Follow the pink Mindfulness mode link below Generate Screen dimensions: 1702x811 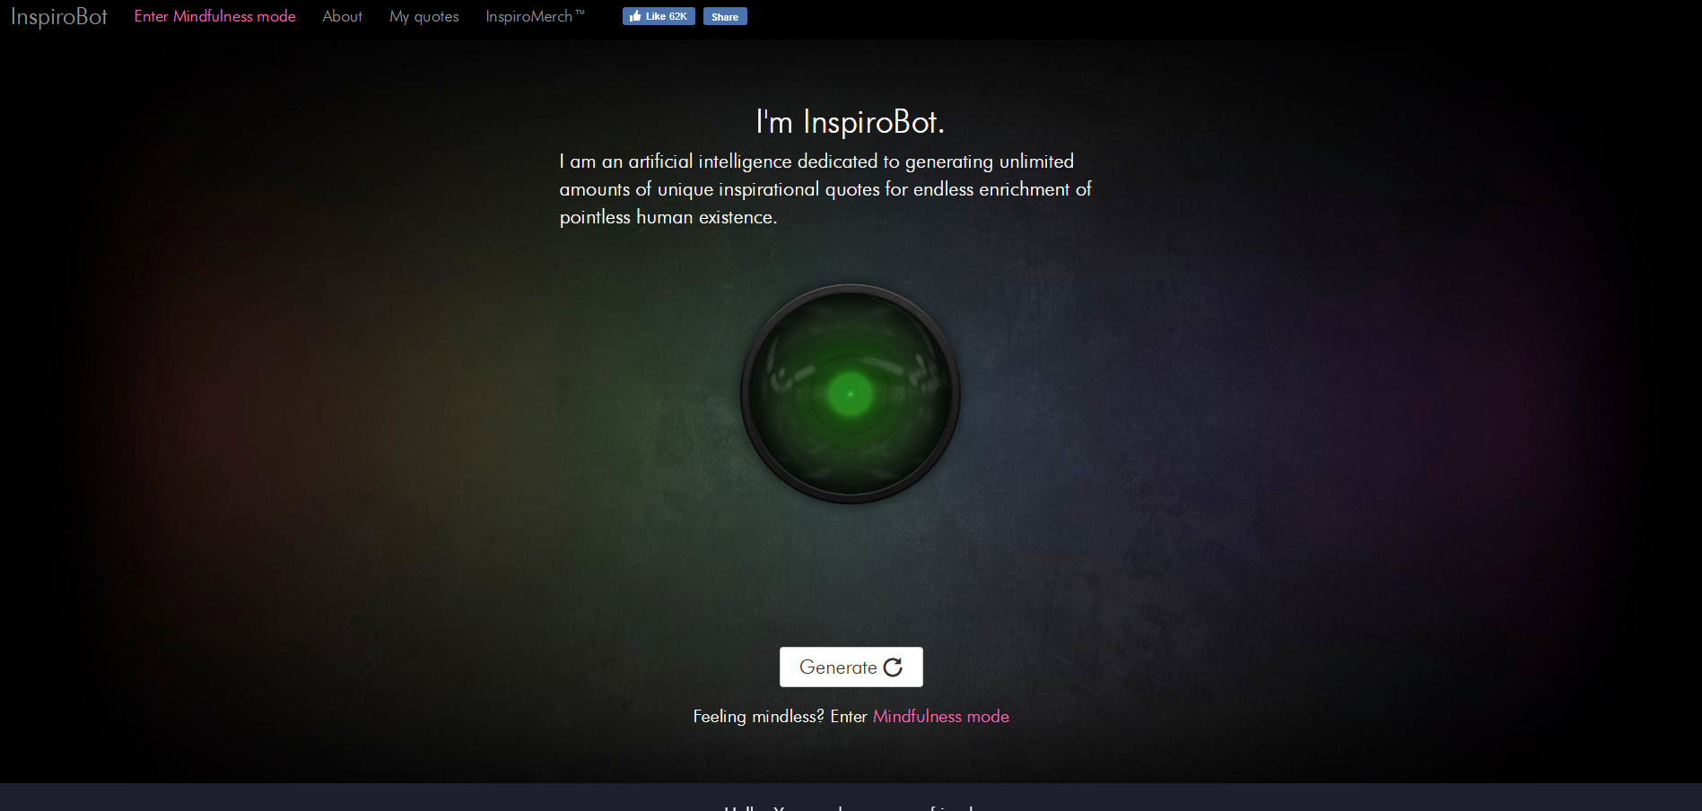(940, 716)
